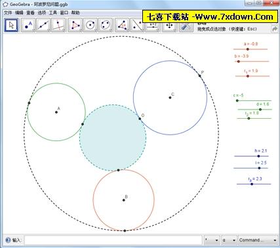
Task: Expand the Command dropdown list
Action: coord(258,240)
